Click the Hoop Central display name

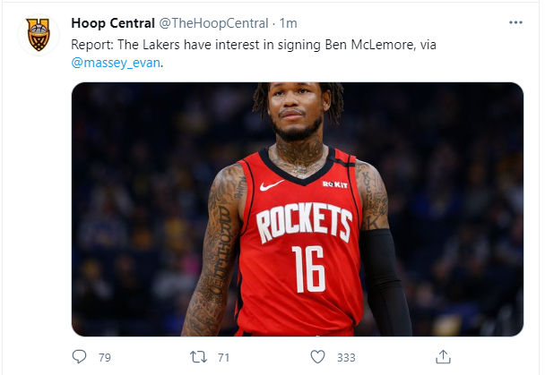click(x=113, y=23)
